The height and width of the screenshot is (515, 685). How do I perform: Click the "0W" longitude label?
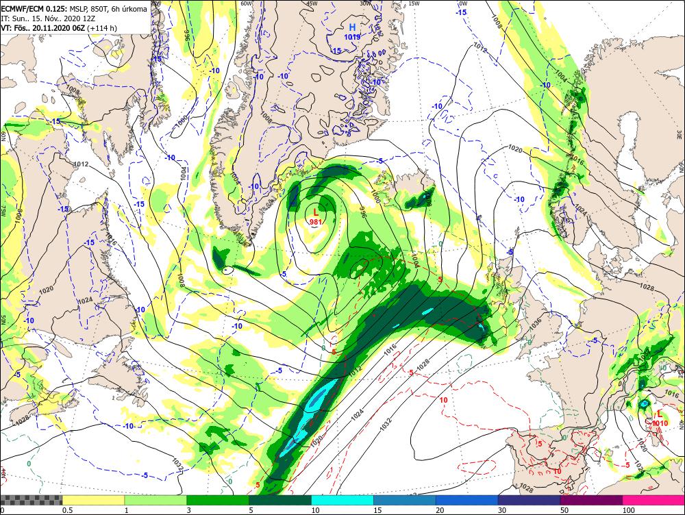463,3
